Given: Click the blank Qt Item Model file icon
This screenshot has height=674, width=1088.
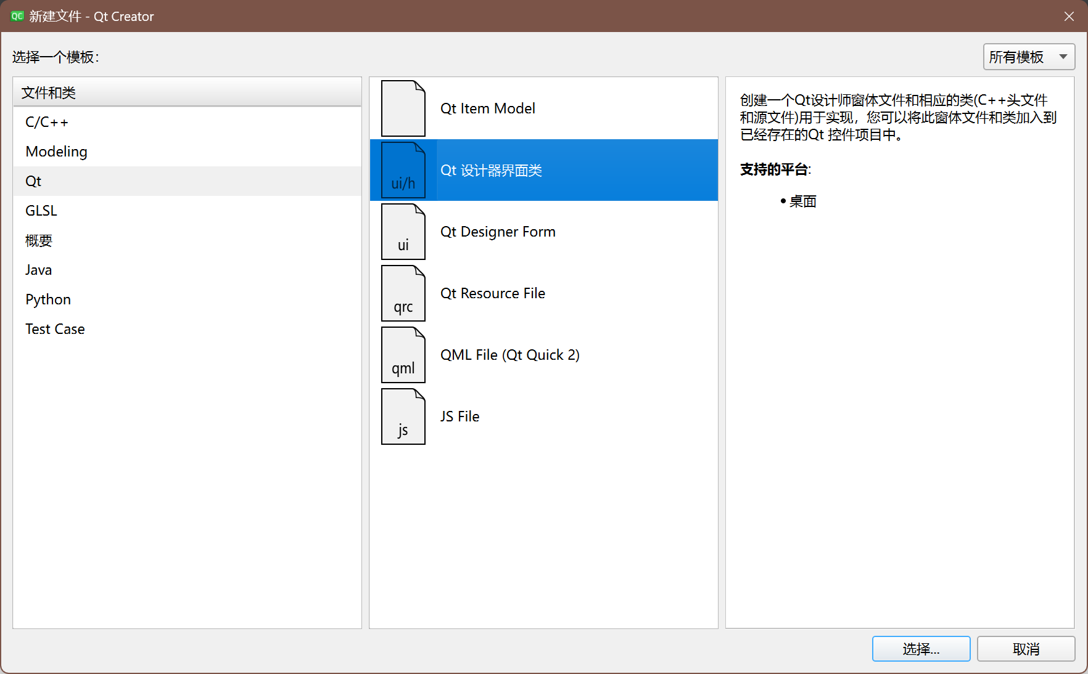Looking at the screenshot, I should click(403, 108).
